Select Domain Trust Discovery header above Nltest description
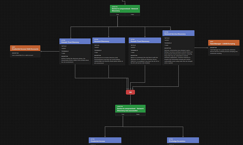243x145 pixels. tap(145, 41)
